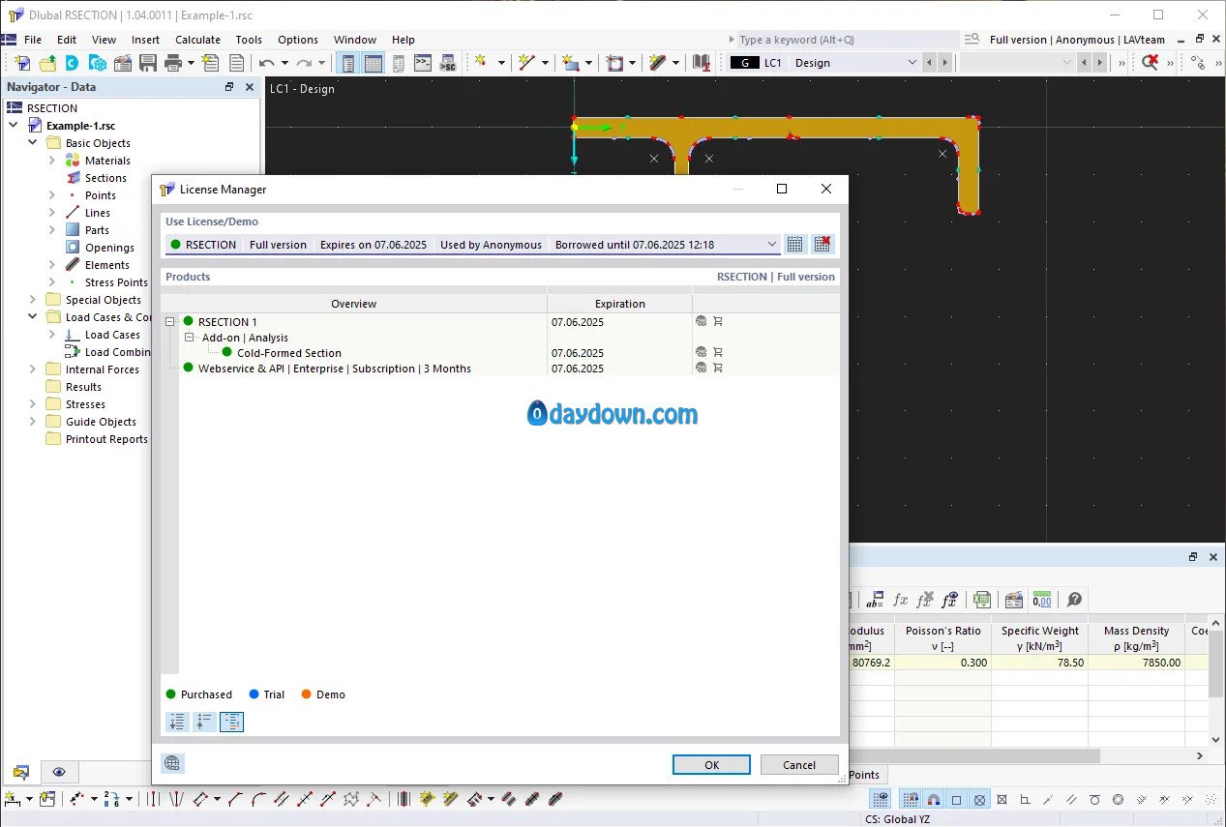Return borrowed license using red-X calendar icon
The width and height of the screenshot is (1226, 827).
click(822, 245)
